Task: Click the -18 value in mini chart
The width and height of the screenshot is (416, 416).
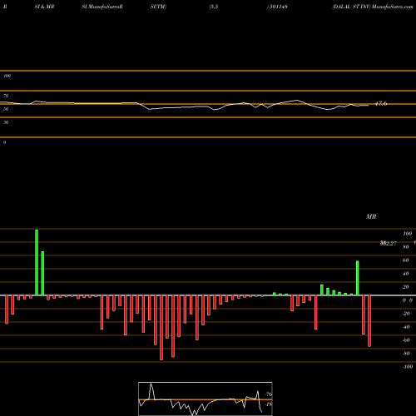Action: [269, 404]
